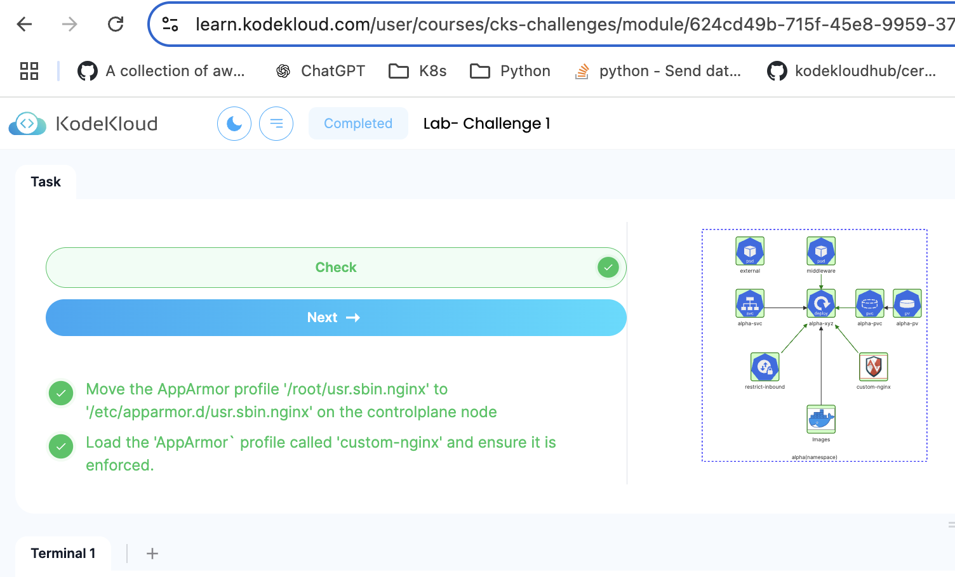This screenshot has width=955, height=577.
Task: Select the Terminal 1 tab
Action: point(63,554)
